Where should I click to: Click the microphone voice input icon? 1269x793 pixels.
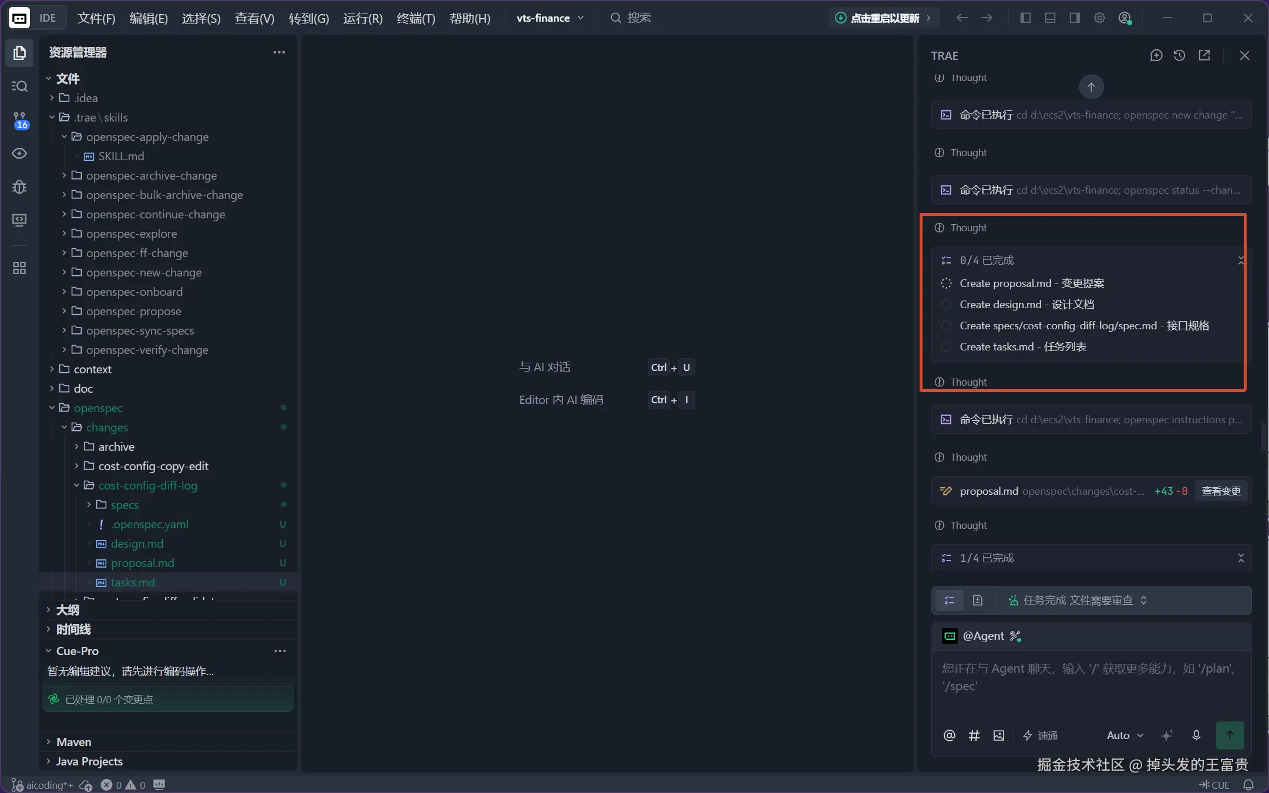pos(1196,735)
